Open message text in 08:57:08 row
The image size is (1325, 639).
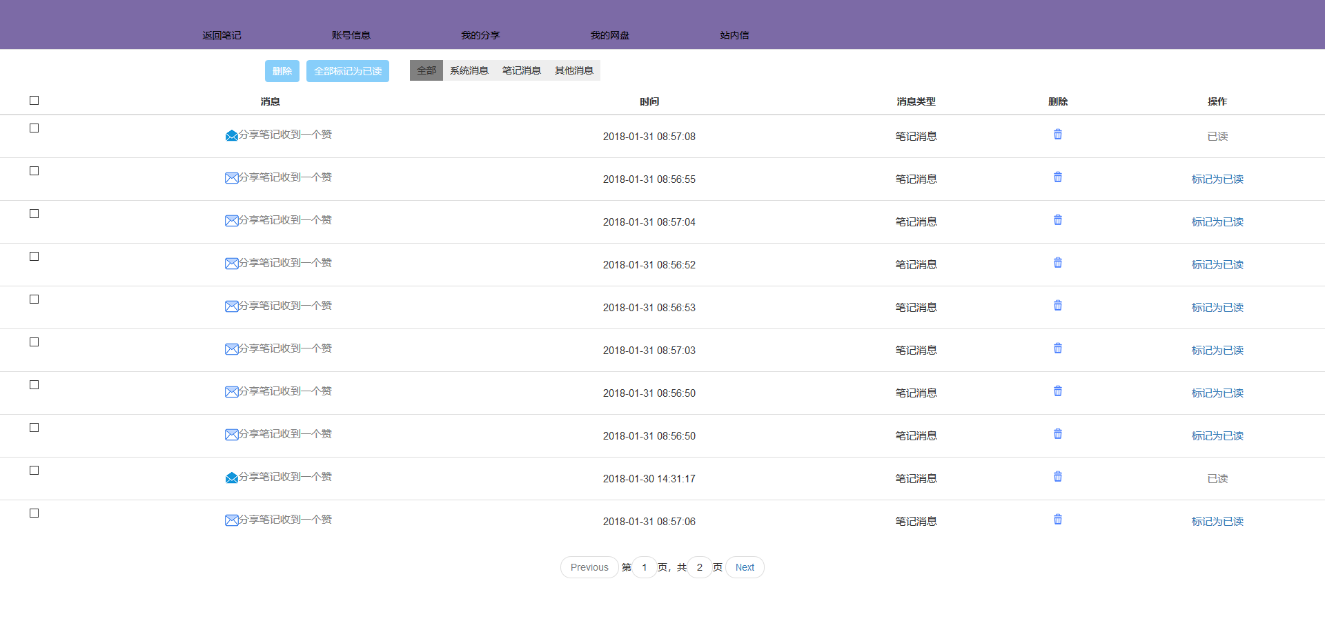[285, 135]
